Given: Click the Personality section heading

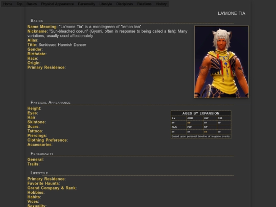Looking at the screenshot, I should coord(42,153).
